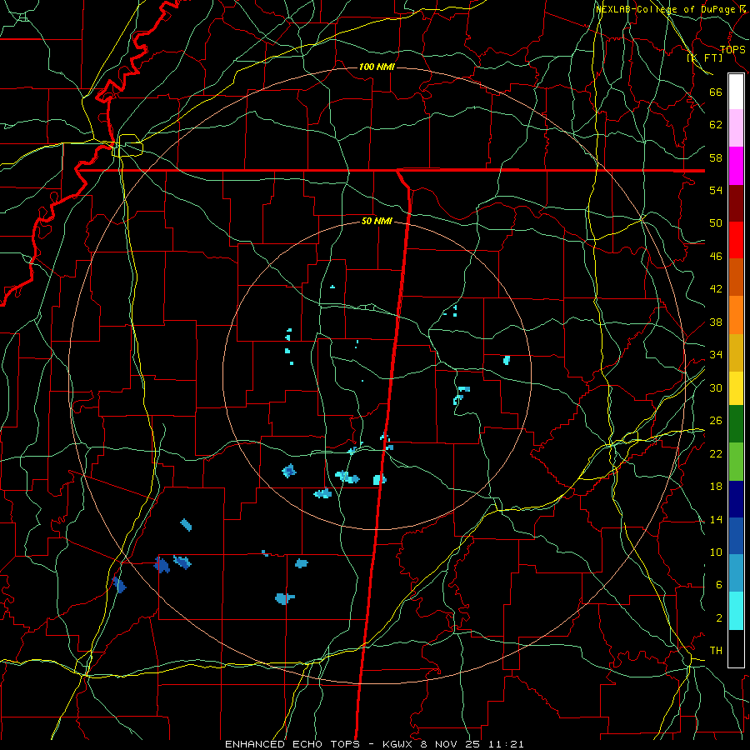Click the 46 legend value

pos(716,256)
